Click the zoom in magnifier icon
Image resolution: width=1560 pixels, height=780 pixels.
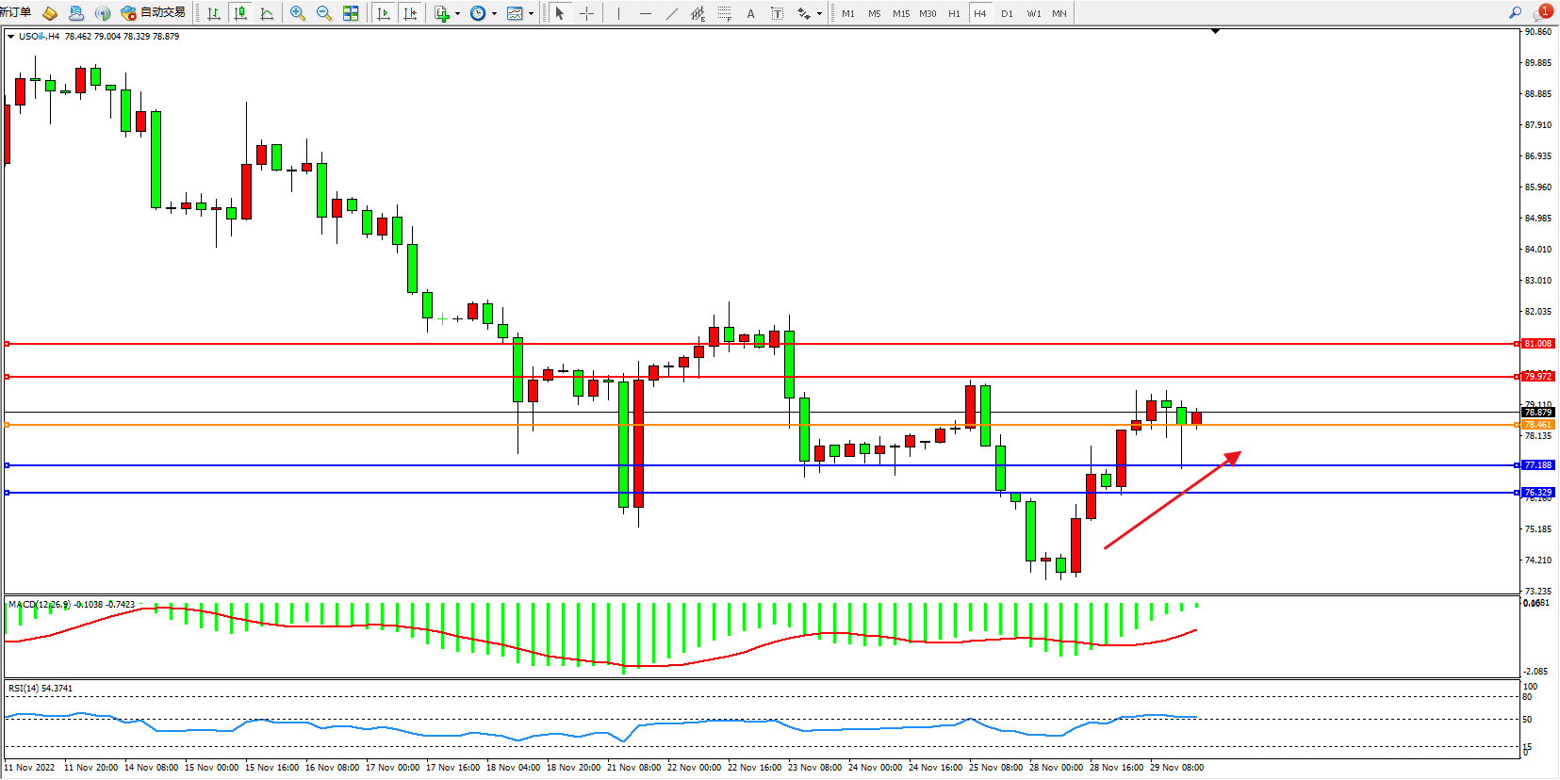(x=298, y=13)
